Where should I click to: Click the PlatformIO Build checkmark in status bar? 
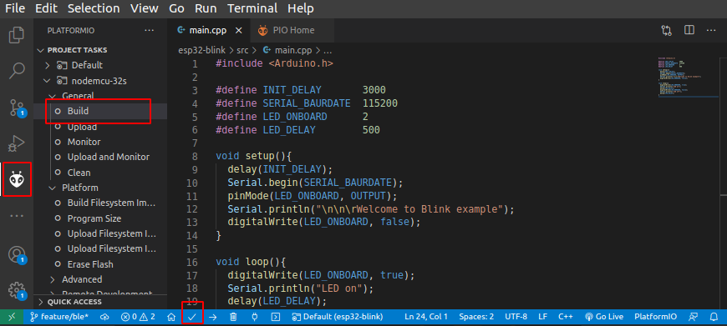point(192,317)
